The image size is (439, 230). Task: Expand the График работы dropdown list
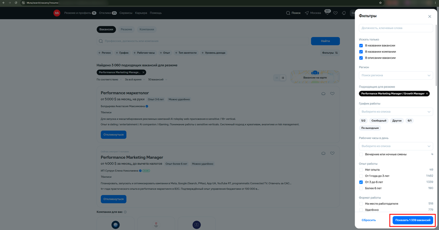click(396, 112)
